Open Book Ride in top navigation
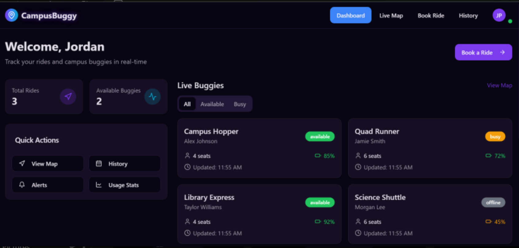 [x=431, y=15]
